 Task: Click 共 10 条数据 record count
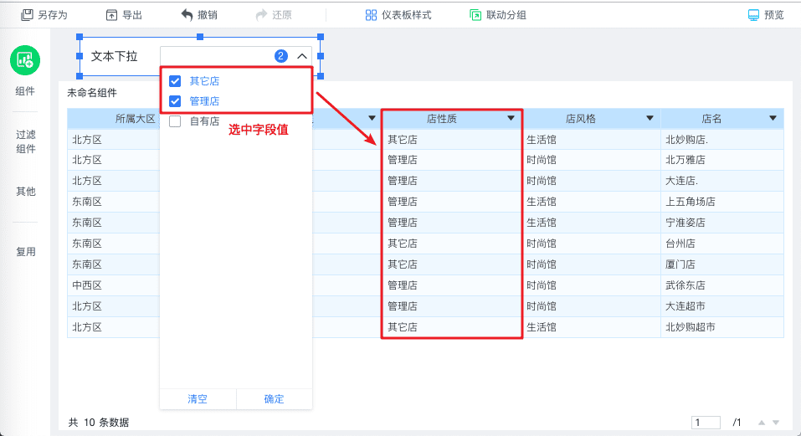coord(99,423)
